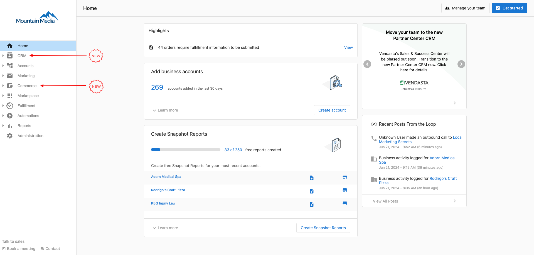This screenshot has width=534, height=255.
Task: Click the free reports progress bar
Action: tap(186, 150)
